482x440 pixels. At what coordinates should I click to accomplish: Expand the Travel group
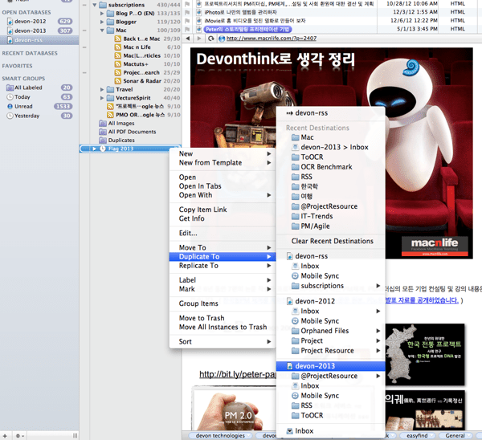pos(102,89)
